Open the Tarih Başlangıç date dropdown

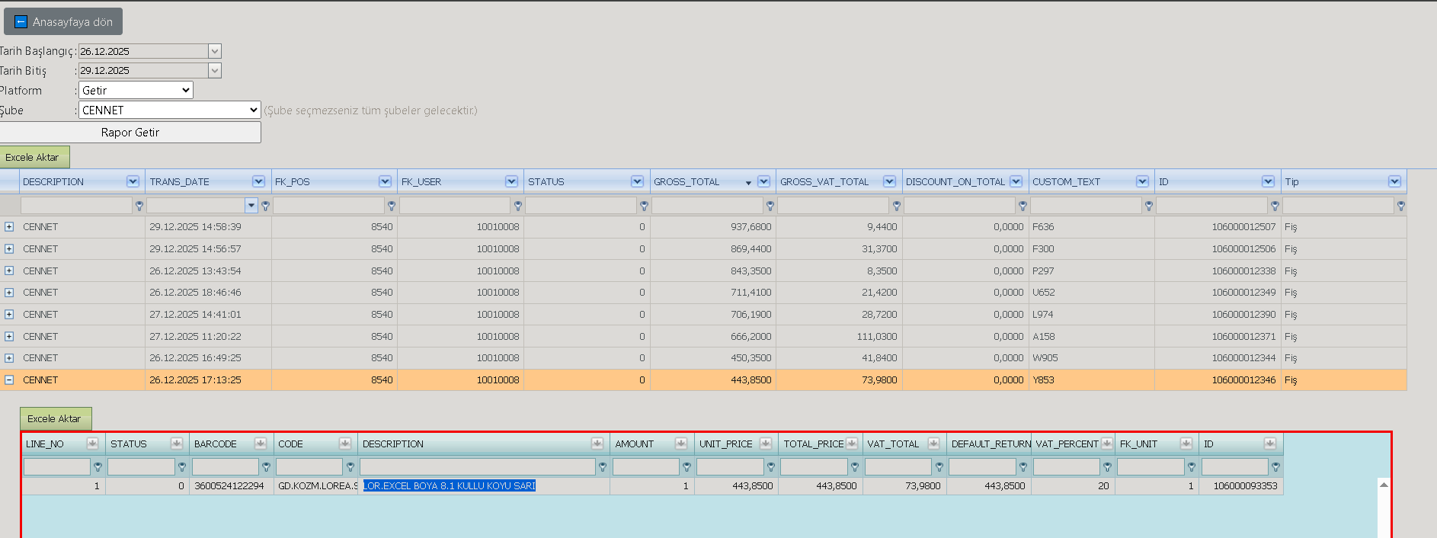tap(215, 51)
